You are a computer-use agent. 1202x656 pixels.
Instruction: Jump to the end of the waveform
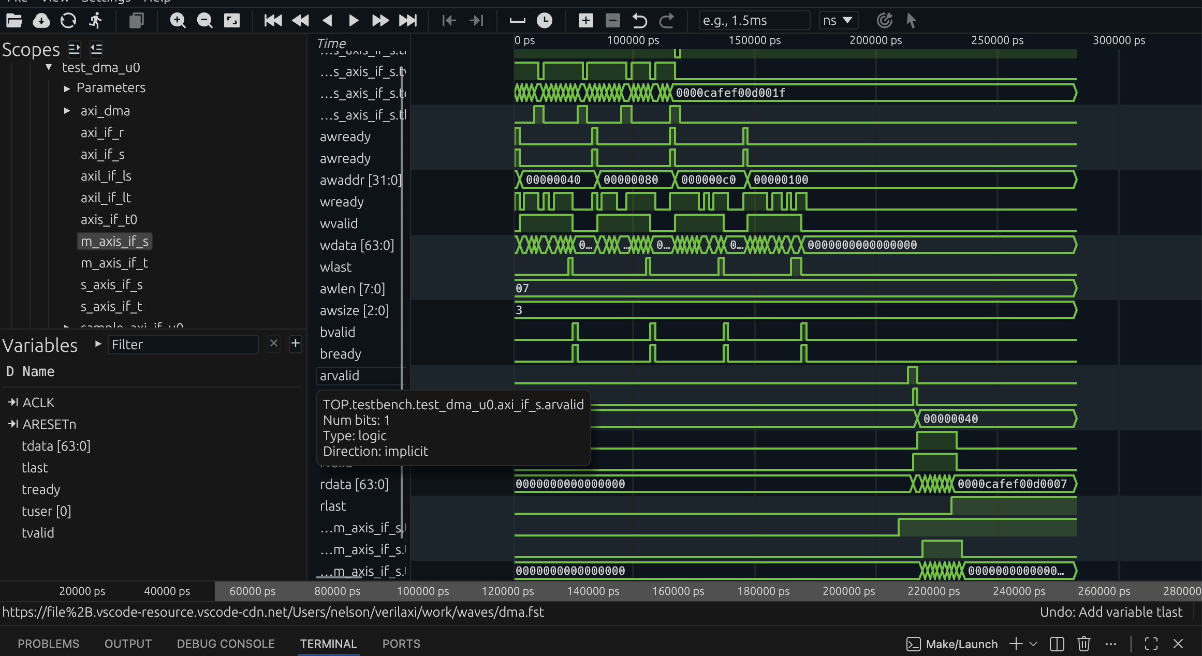[x=408, y=21]
